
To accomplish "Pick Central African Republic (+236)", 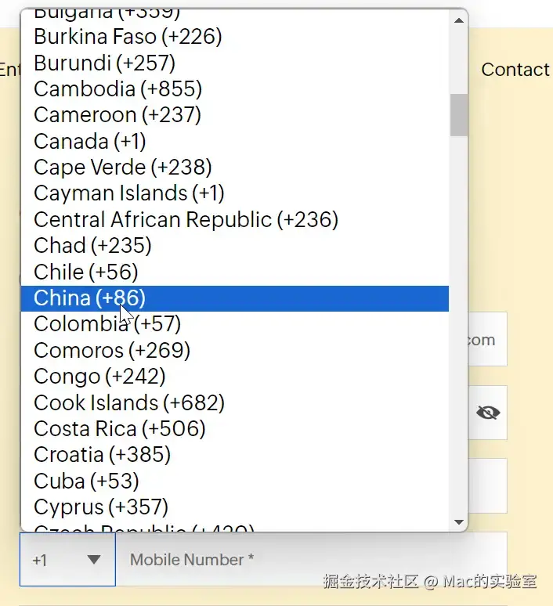I will pyautogui.click(x=186, y=219).
